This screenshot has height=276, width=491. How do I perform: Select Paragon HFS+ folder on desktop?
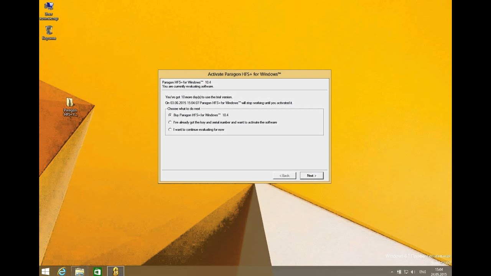tap(70, 107)
